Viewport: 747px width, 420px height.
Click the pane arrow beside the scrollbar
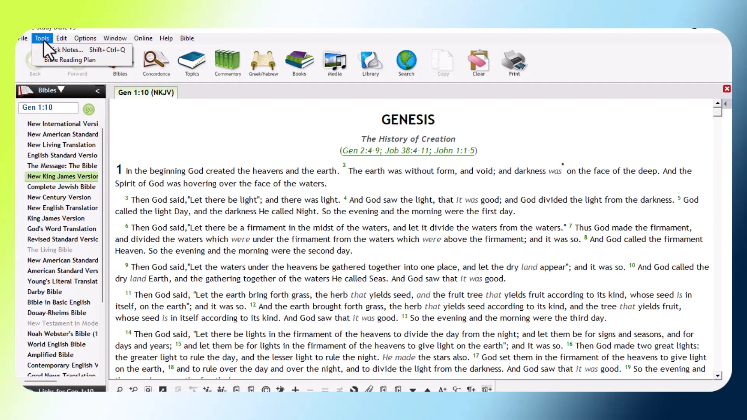pos(726,103)
